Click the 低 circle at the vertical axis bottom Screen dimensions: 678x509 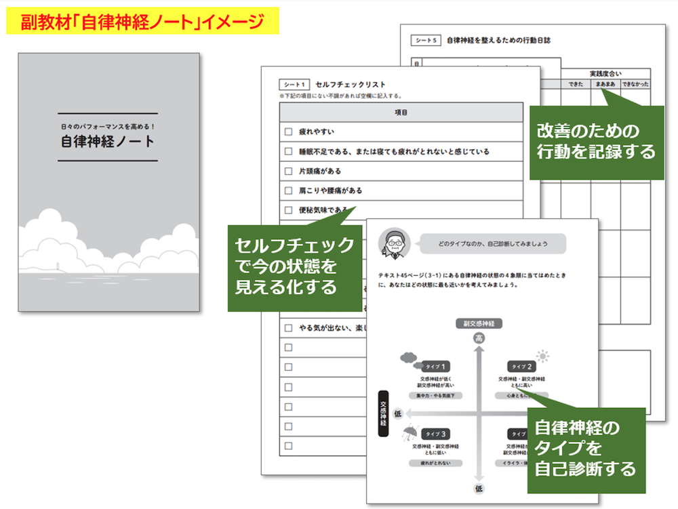(x=479, y=488)
